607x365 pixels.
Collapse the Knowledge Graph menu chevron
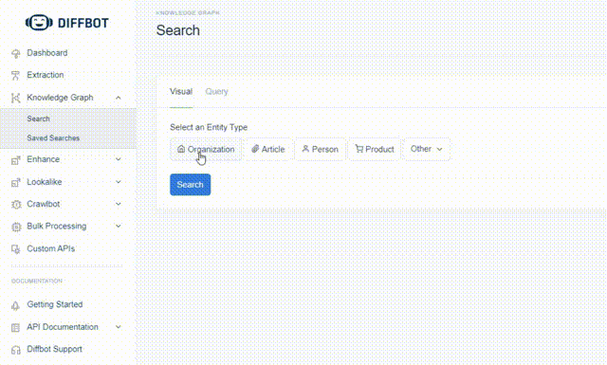(119, 98)
